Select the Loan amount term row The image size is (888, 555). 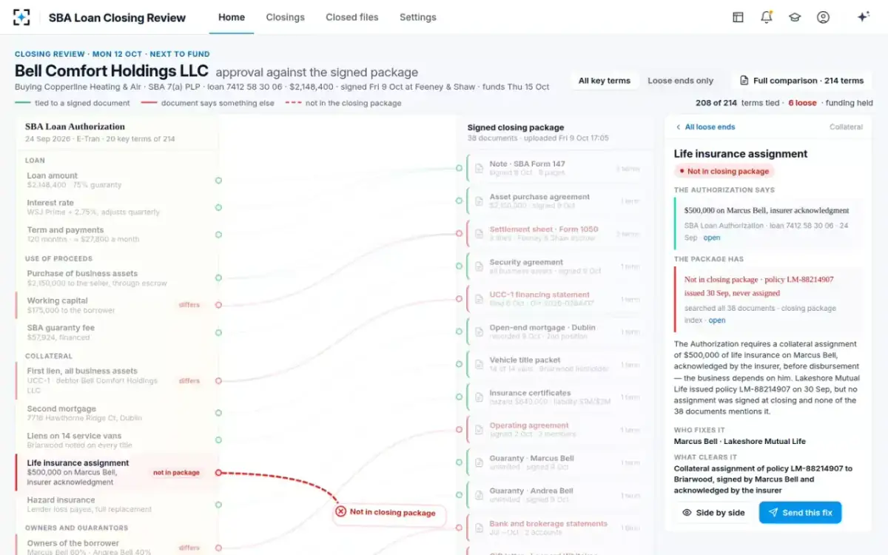117,180
